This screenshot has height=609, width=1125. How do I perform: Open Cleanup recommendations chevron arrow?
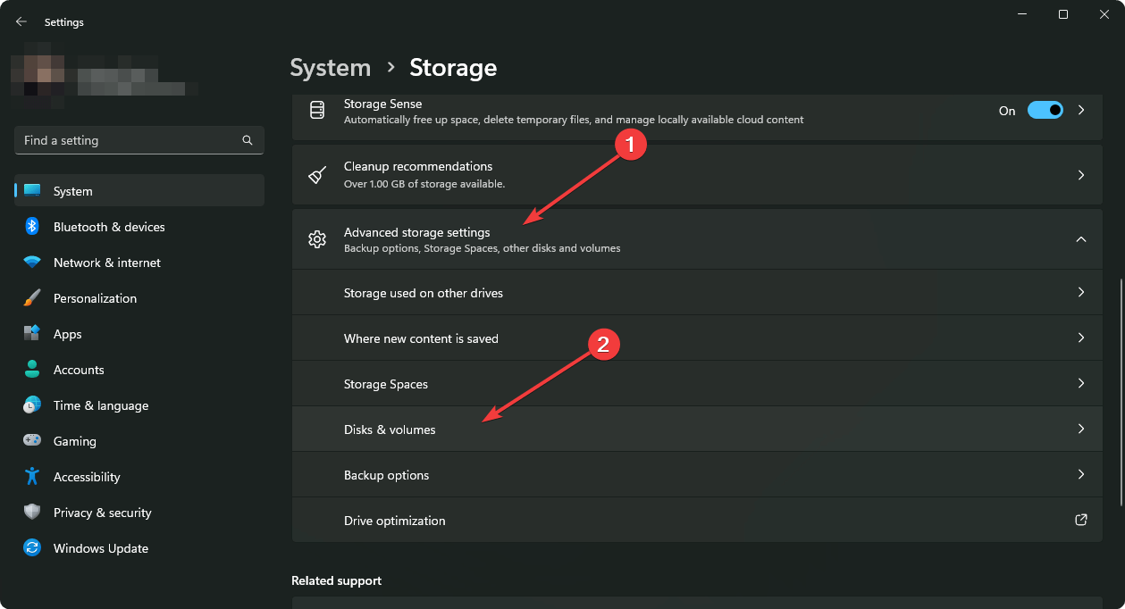click(1081, 175)
